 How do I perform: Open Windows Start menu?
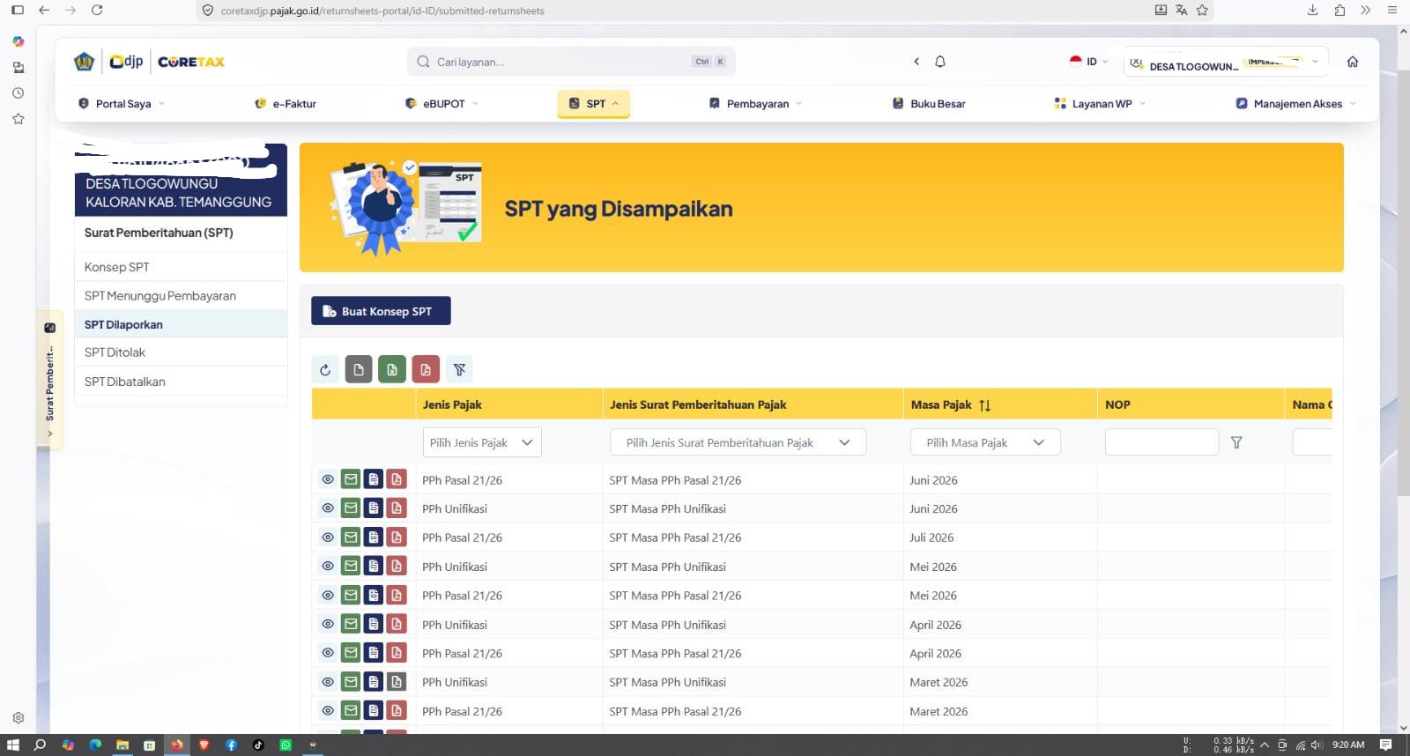tap(12, 745)
